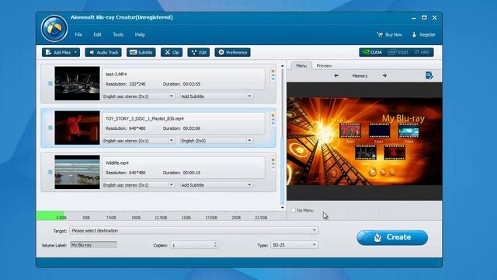Click scroll down arrow of file list
This screenshot has width=497, height=280.
[x=283, y=208]
